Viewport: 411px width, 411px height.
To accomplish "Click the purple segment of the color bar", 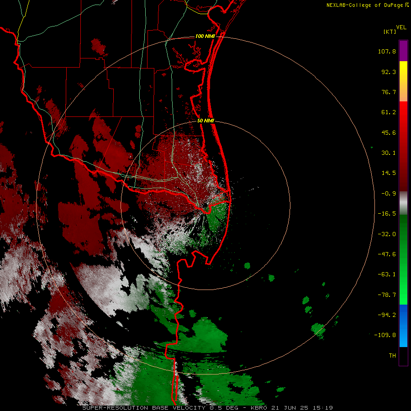I will click(x=403, y=51).
